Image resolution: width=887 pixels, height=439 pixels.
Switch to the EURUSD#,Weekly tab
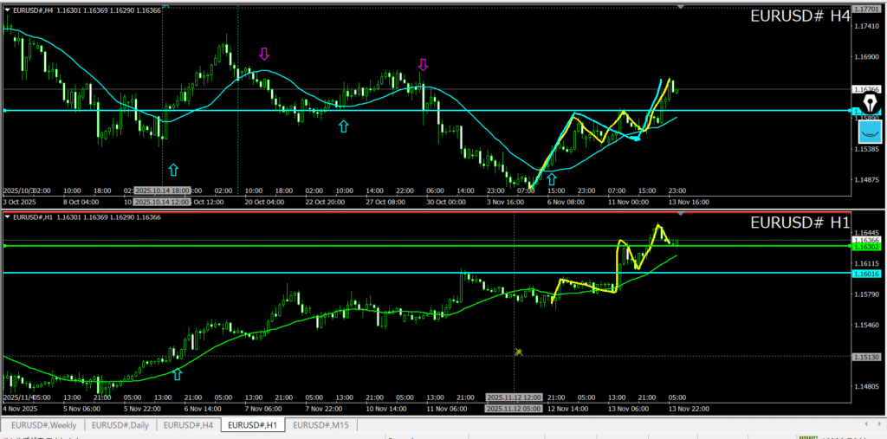(x=42, y=424)
